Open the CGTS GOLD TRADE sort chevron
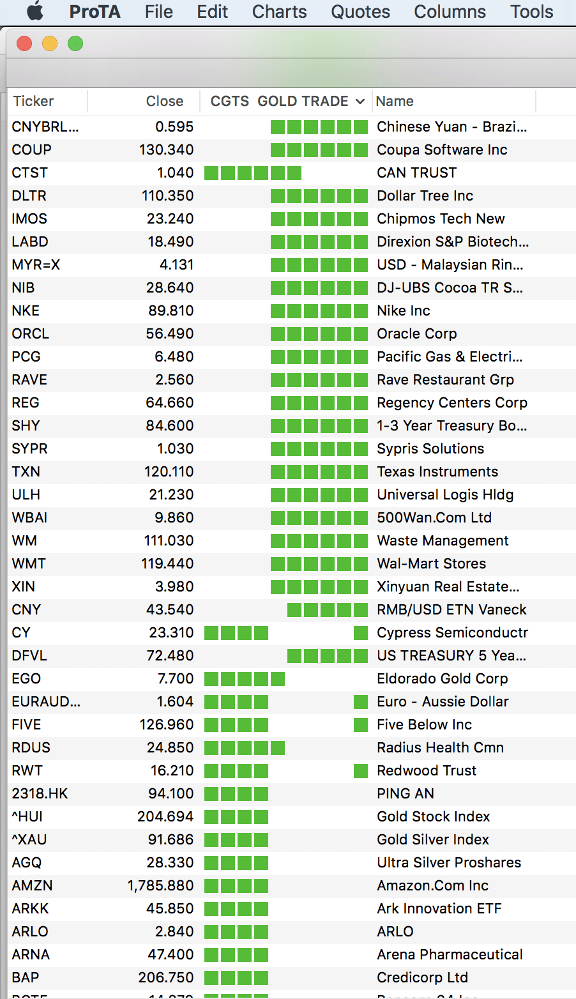 [360, 102]
